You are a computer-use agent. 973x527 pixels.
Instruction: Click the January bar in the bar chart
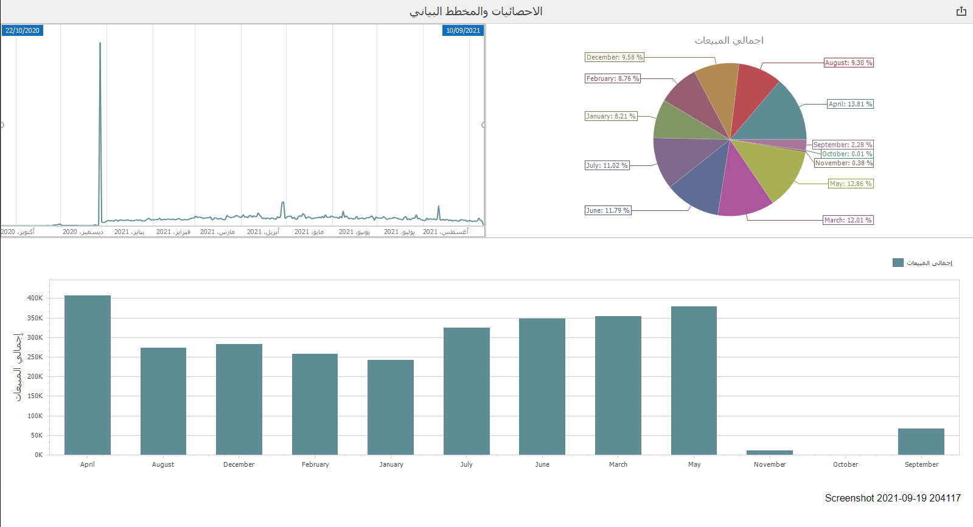tap(391, 407)
